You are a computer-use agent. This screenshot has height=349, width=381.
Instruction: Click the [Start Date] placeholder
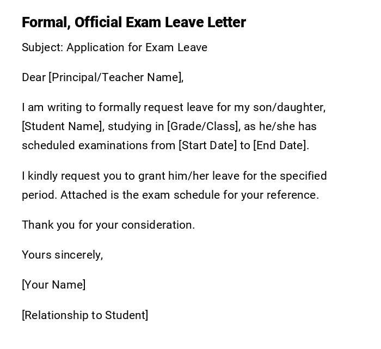[x=207, y=145]
